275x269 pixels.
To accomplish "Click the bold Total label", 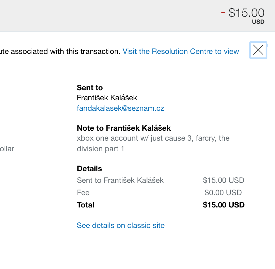I will coord(86,205).
